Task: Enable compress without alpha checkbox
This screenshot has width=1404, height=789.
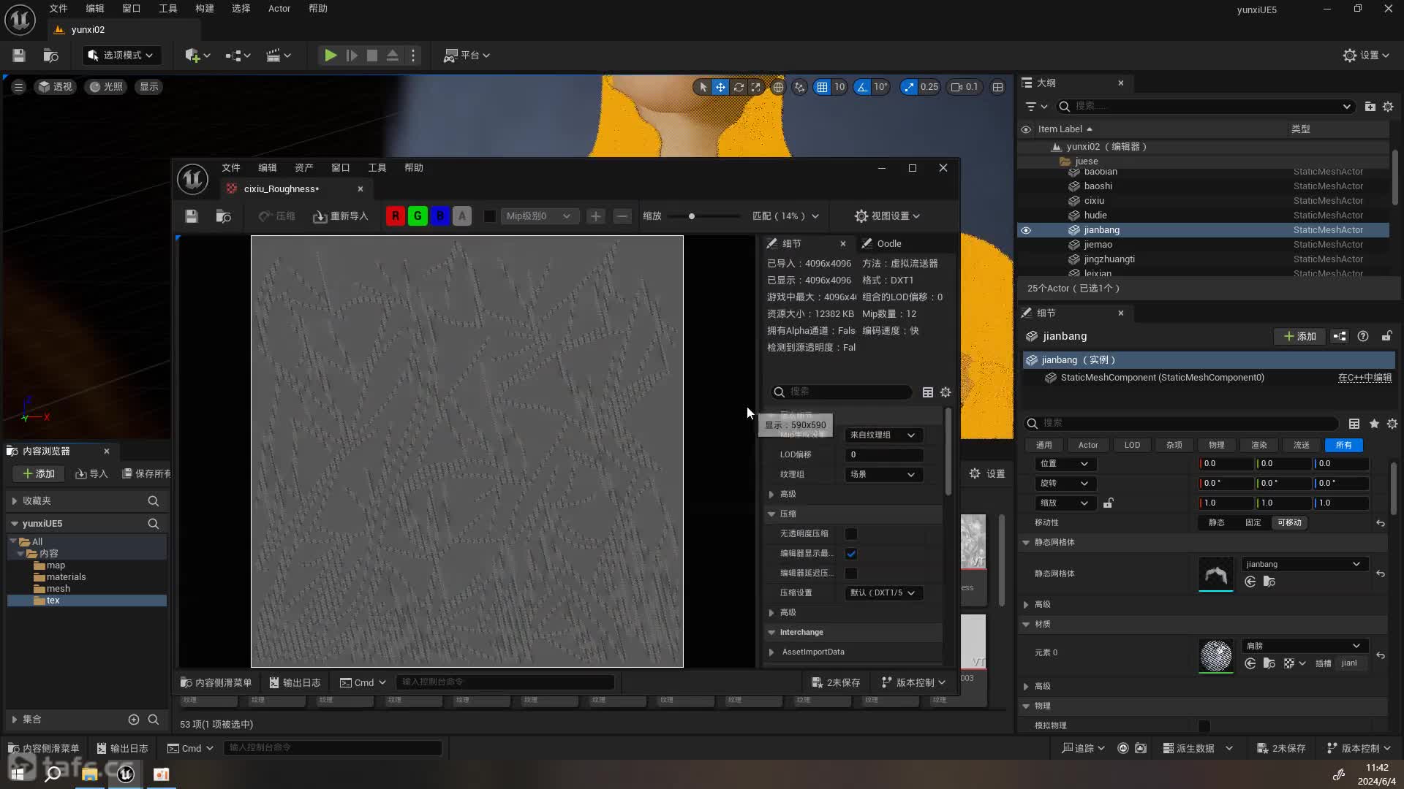Action: point(851,534)
